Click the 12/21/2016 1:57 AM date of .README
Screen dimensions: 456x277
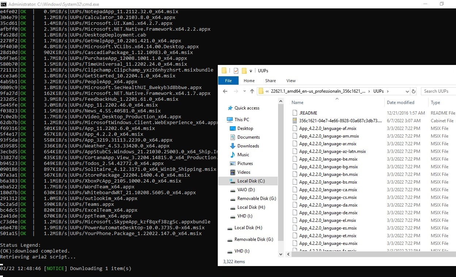click(406, 113)
